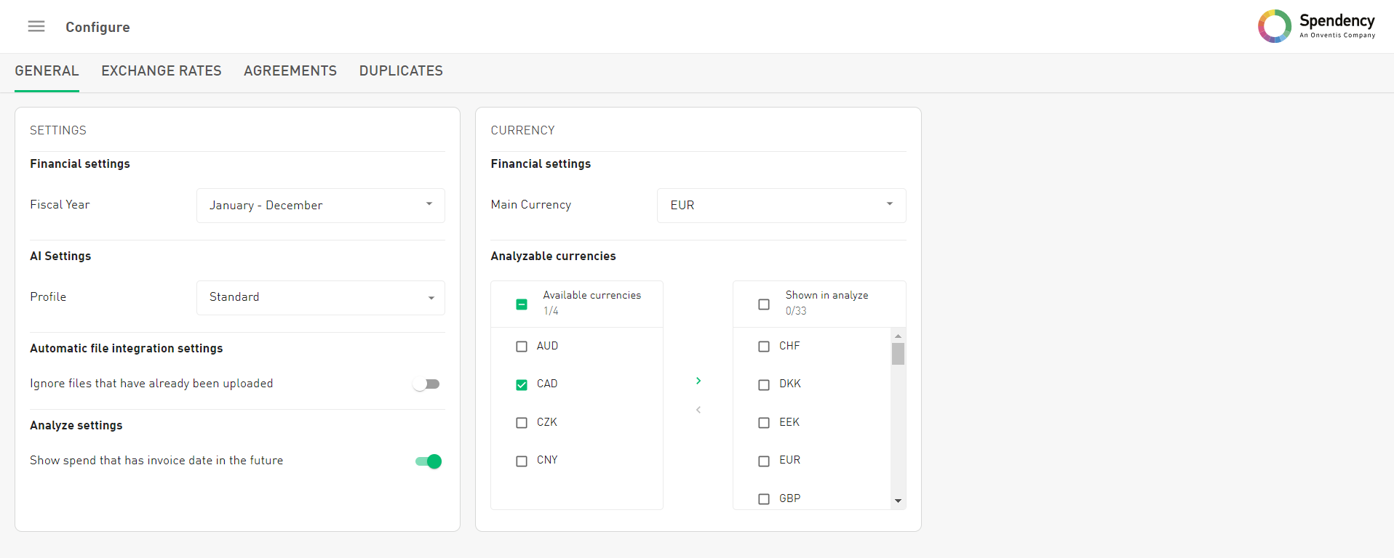Open the hamburger navigation menu
Screen dimensions: 1394x558
point(36,27)
